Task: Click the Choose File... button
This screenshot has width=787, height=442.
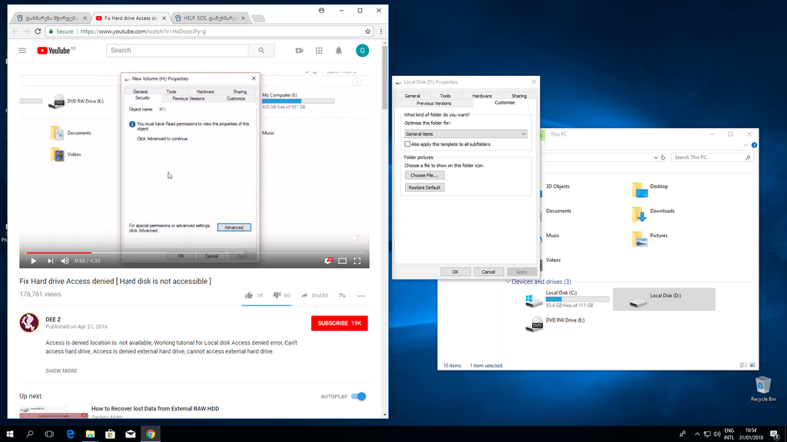Action: (424, 176)
